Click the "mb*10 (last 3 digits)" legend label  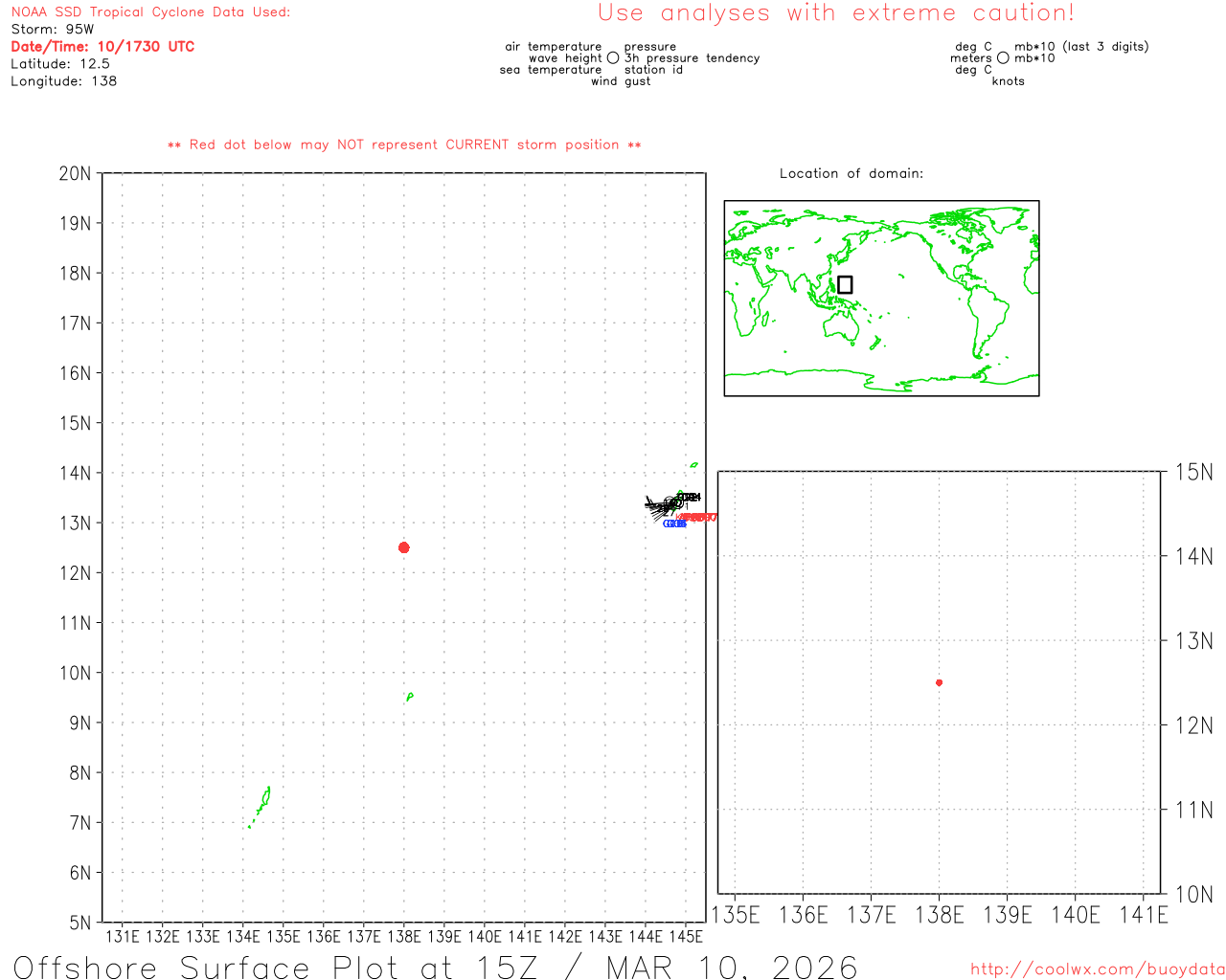[1081, 46]
